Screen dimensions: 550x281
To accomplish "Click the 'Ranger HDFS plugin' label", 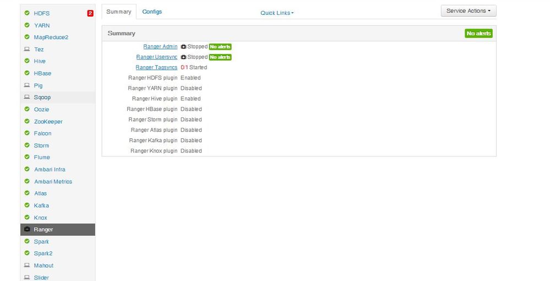I will click(153, 78).
